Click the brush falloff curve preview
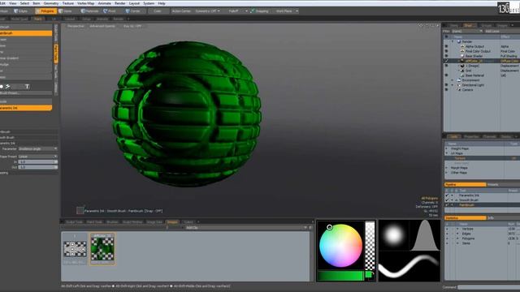The height and width of the screenshot is (292, 520). tap(425, 234)
